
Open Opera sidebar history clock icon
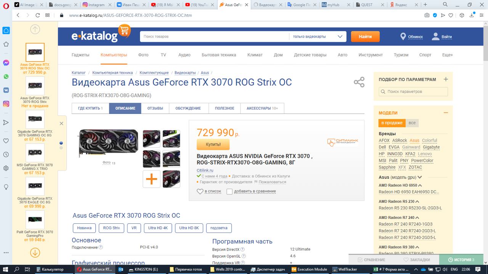point(6,155)
